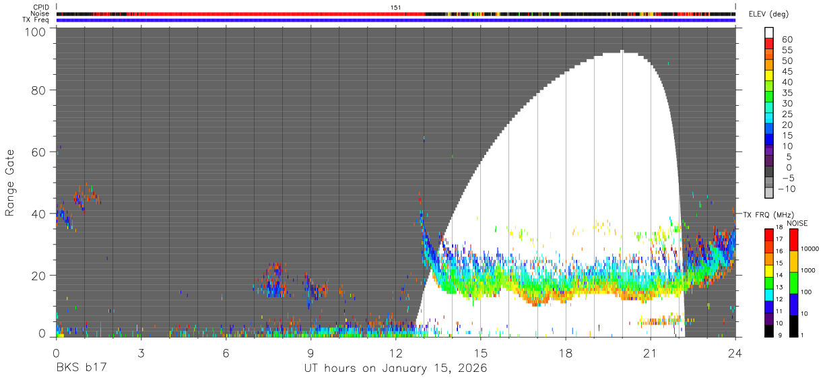Click the Noise row label

point(40,13)
